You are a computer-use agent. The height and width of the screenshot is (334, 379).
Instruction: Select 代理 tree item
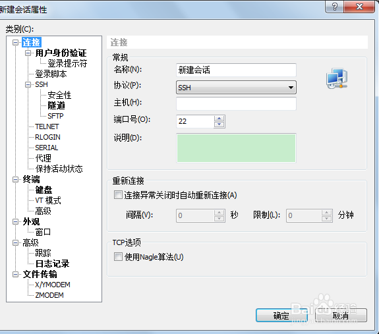tap(44, 158)
